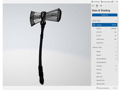This screenshot has height=90, width=121.
Task: Open the Quick Animations menu
Action: point(104,88)
